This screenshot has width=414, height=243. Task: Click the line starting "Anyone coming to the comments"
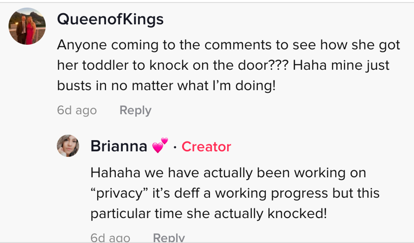(x=228, y=45)
